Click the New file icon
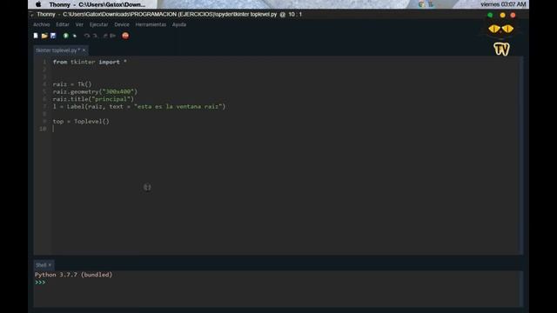The image size is (557, 313). (x=36, y=36)
